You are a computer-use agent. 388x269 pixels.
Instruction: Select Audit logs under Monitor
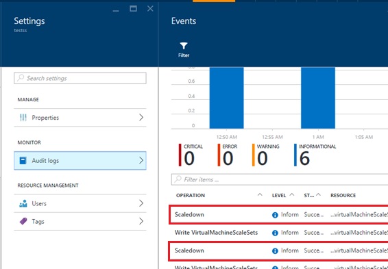coord(80,161)
